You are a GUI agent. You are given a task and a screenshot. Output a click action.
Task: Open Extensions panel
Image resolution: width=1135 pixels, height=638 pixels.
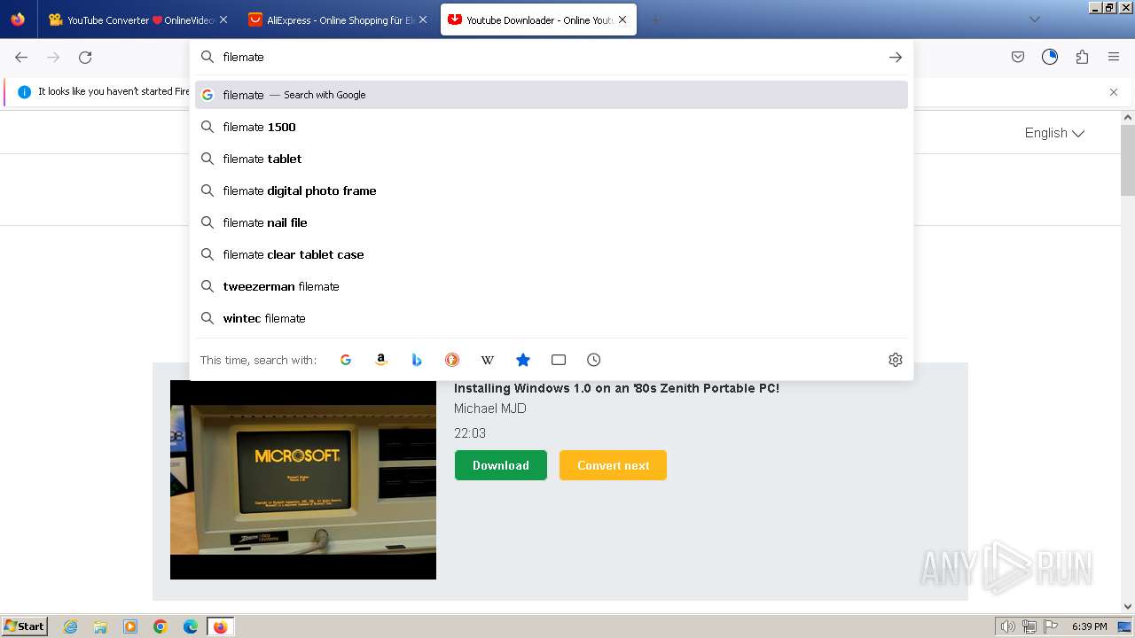click(1082, 57)
